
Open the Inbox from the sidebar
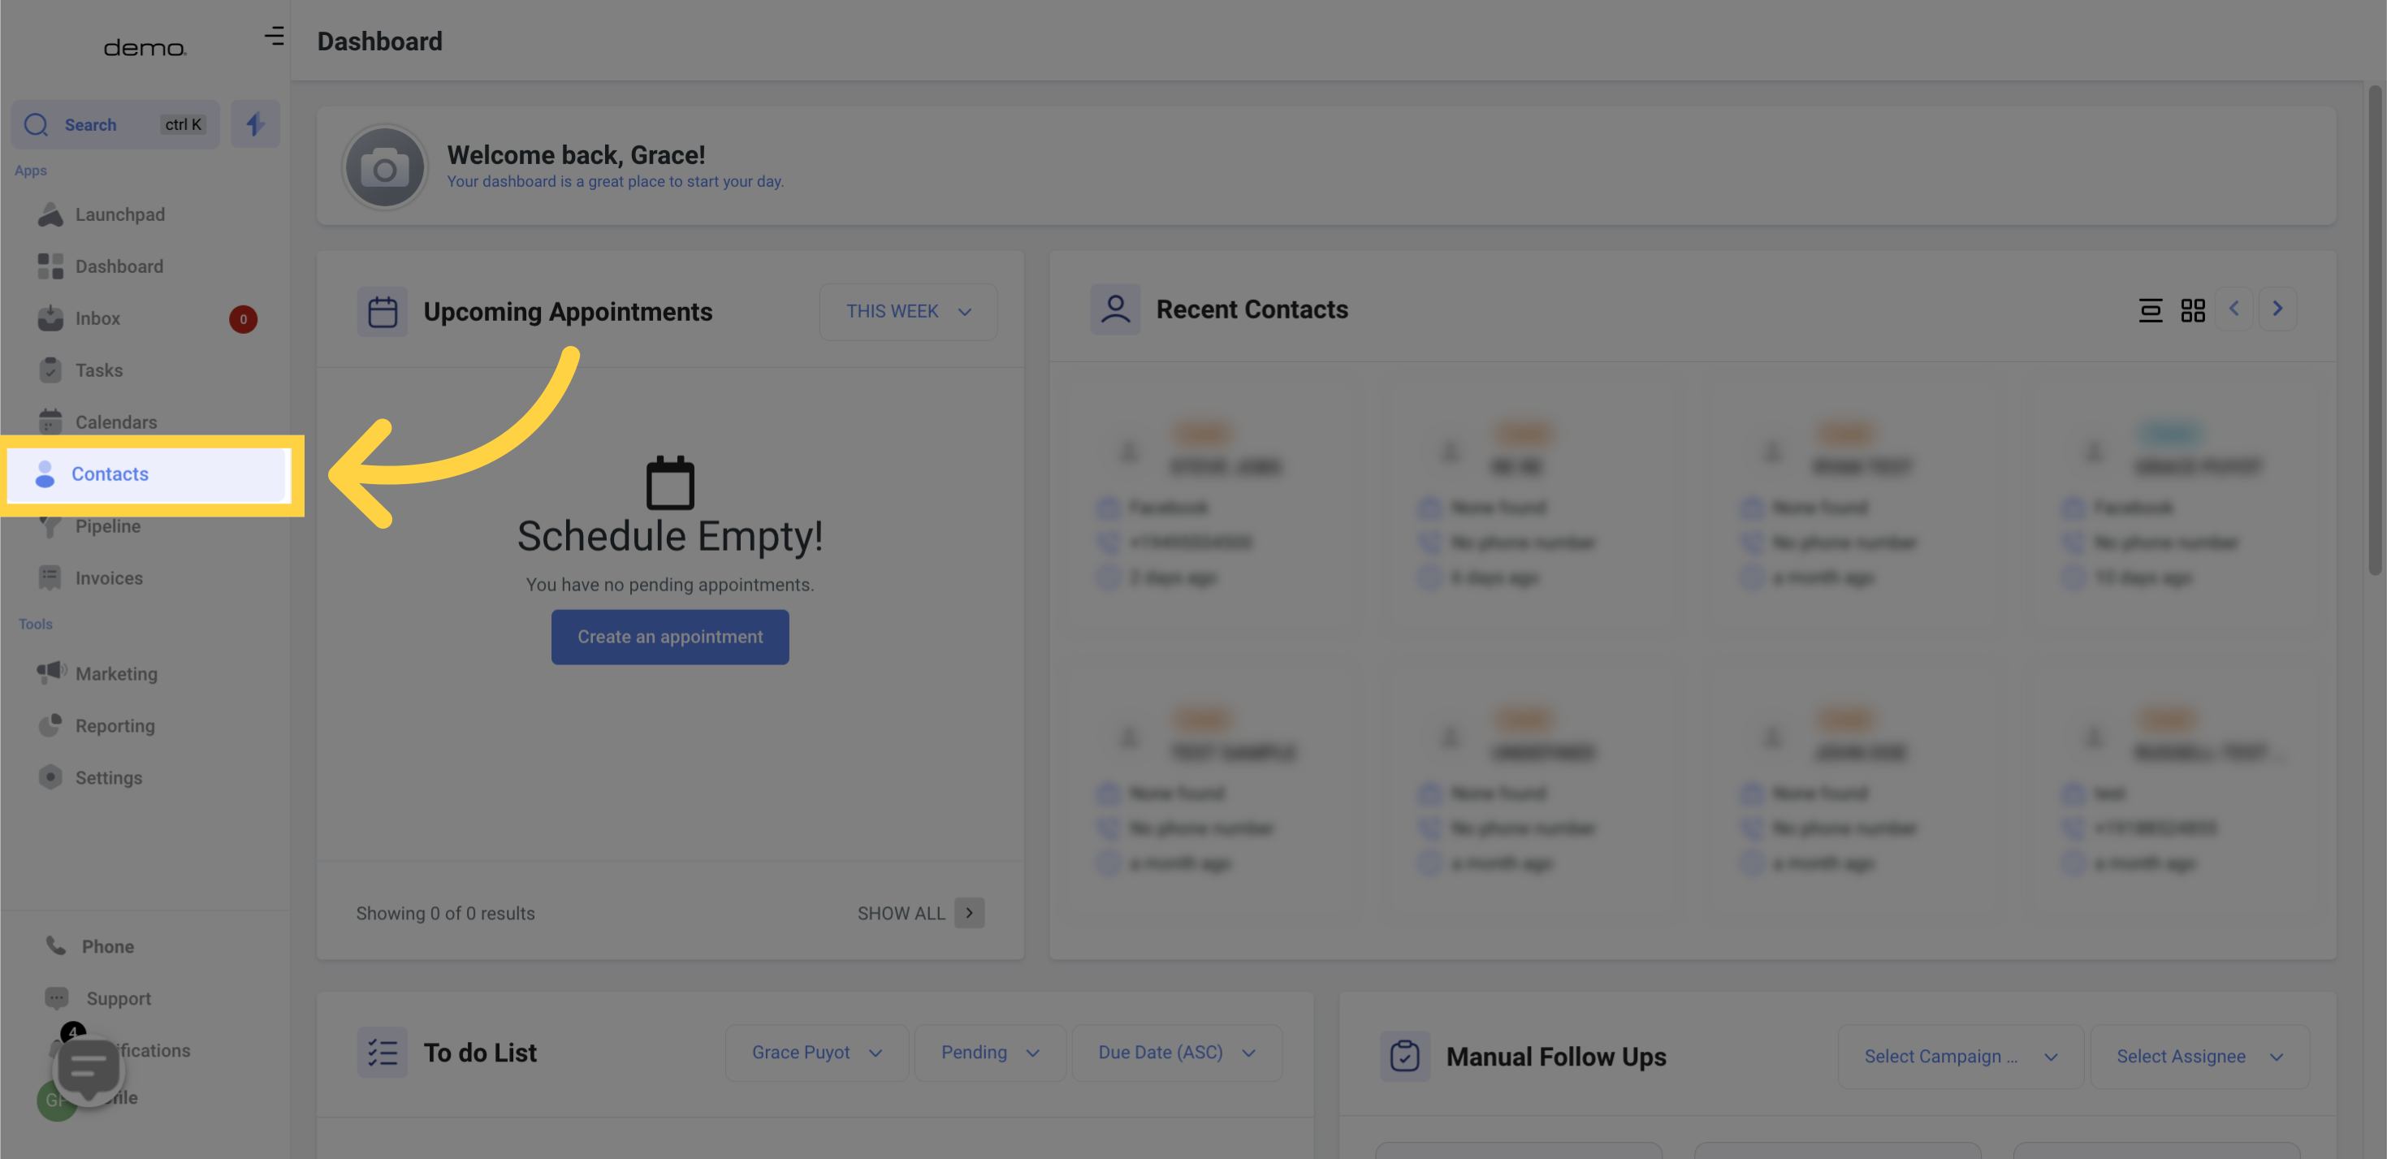pos(97,318)
